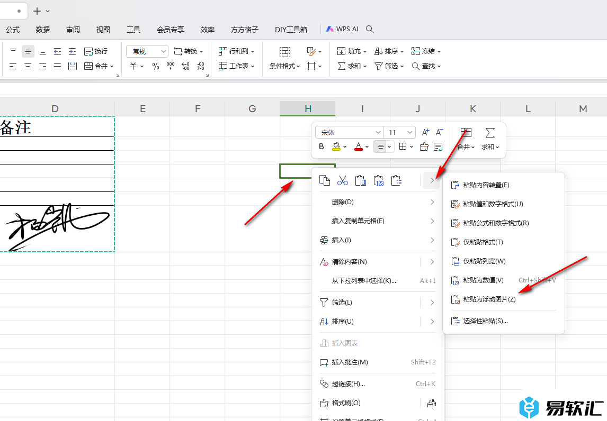Open the 视图 ribbon tab
Image resolution: width=607 pixels, height=421 pixels.
[x=103, y=30]
